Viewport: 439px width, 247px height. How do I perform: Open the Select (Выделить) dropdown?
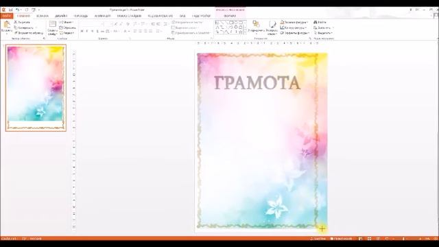coord(323,33)
